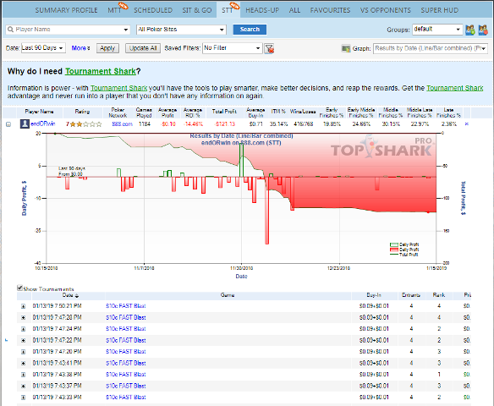The width and height of the screenshot is (494, 406).
Task: Switch to the Heads-Up tab
Action: point(262,10)
